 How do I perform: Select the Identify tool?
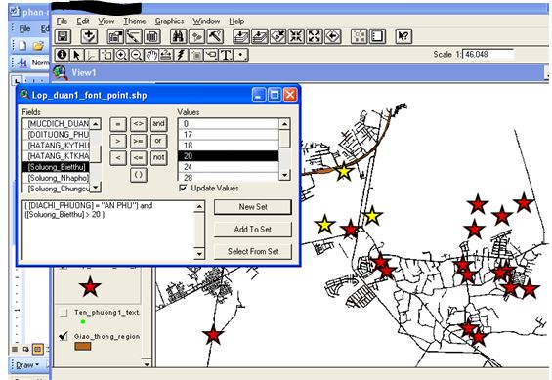pos(62,55)
